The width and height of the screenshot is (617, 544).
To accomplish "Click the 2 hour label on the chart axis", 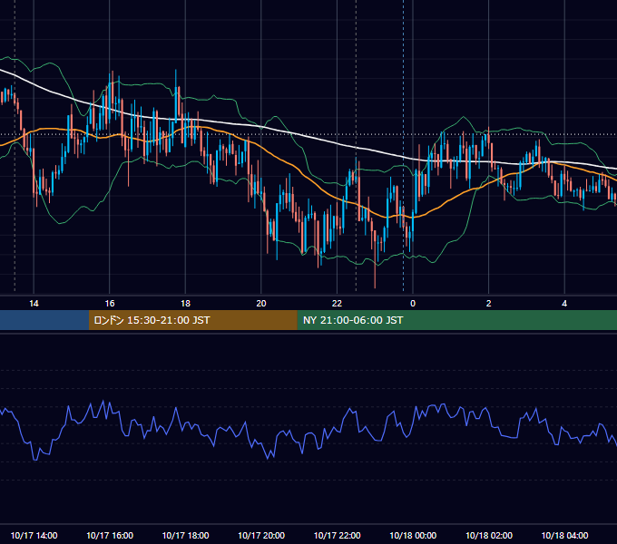I will [489, 304].
